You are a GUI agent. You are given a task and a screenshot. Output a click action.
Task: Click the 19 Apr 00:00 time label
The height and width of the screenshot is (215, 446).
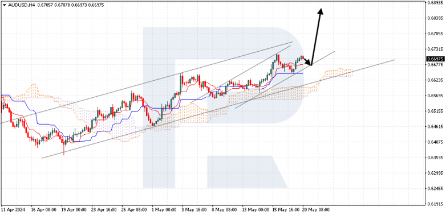74,210
